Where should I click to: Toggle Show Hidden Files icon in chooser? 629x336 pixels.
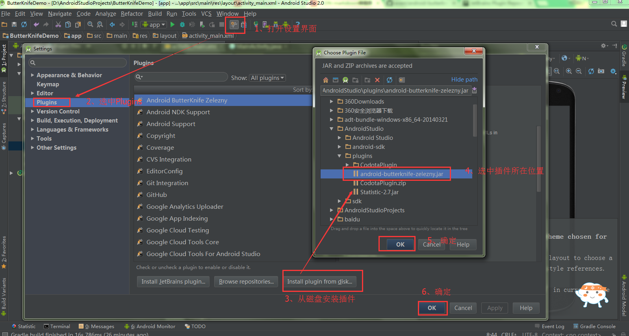point(402,80)
